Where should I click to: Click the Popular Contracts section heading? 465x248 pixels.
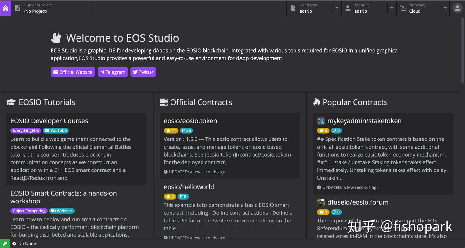(x=350, y=102)
